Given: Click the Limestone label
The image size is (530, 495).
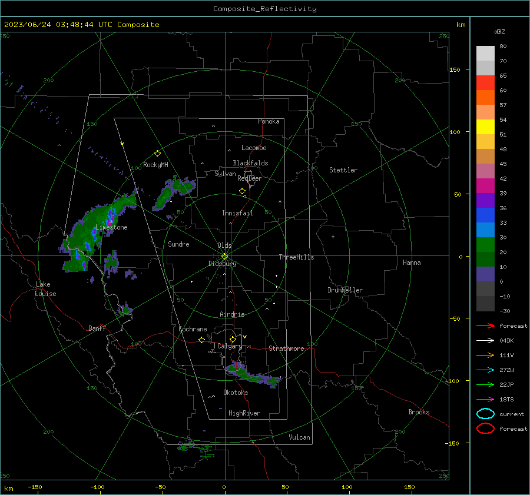Looking at the screenshot, I should point(111,227).
